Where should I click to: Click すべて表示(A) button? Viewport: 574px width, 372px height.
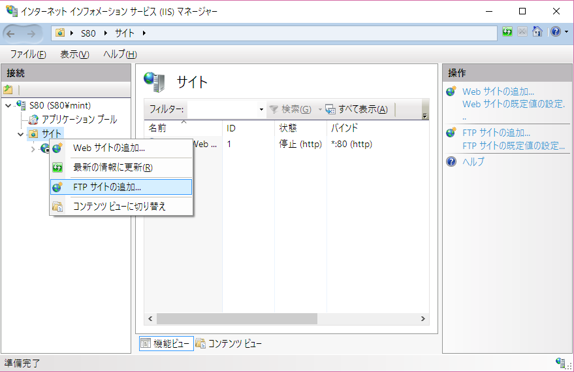[x=357, y=109]
